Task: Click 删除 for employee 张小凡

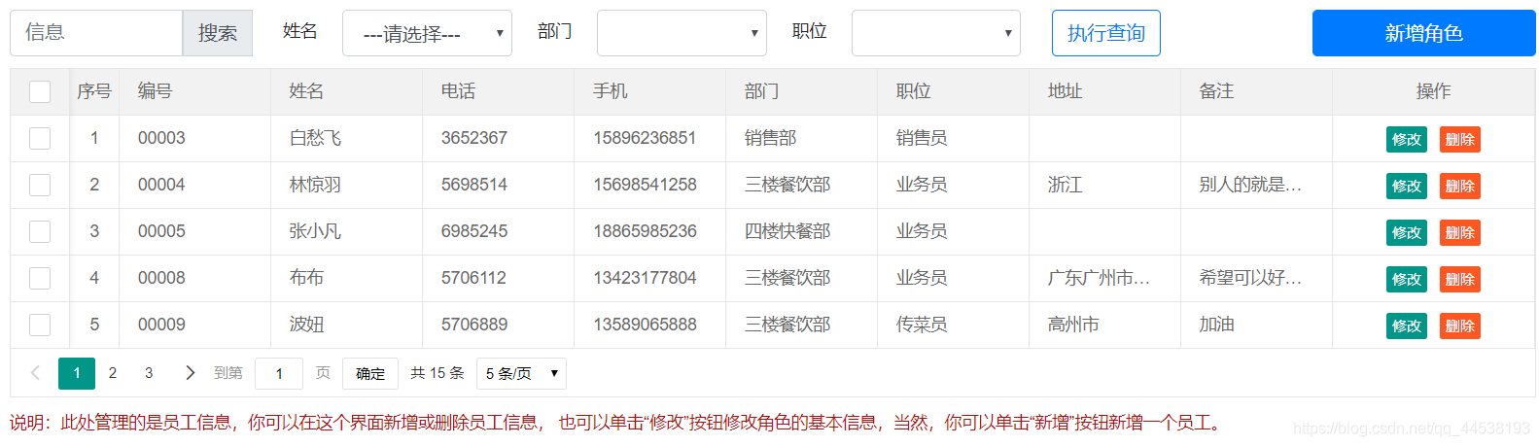Action: (1460, 232)
